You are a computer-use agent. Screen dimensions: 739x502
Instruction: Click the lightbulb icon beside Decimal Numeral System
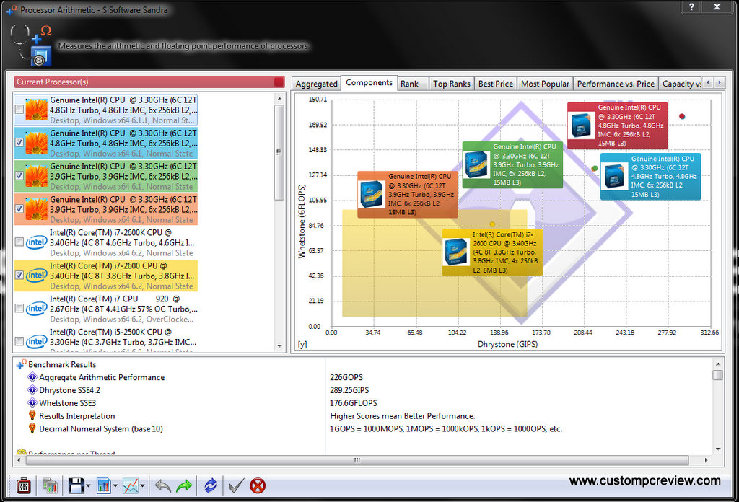(x=32, y=428)
